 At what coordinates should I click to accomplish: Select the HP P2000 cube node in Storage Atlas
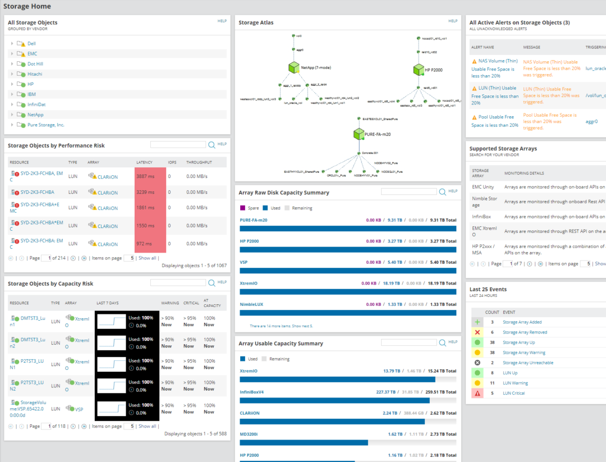tap(419, 70)
